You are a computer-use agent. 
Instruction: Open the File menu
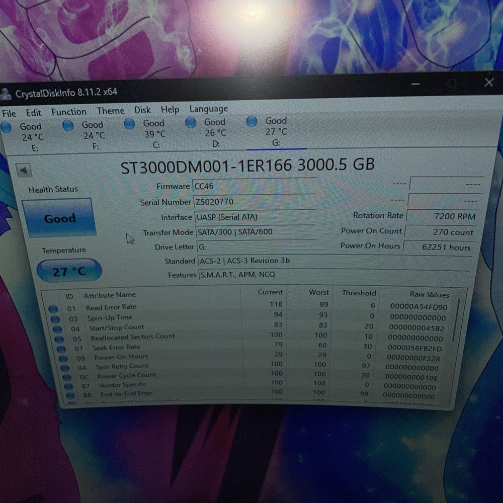(x=9, y=114)
